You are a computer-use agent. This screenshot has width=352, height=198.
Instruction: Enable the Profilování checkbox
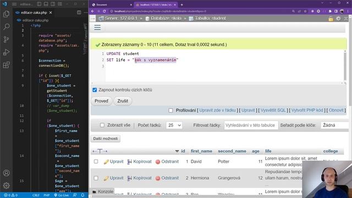pos(170,111)
